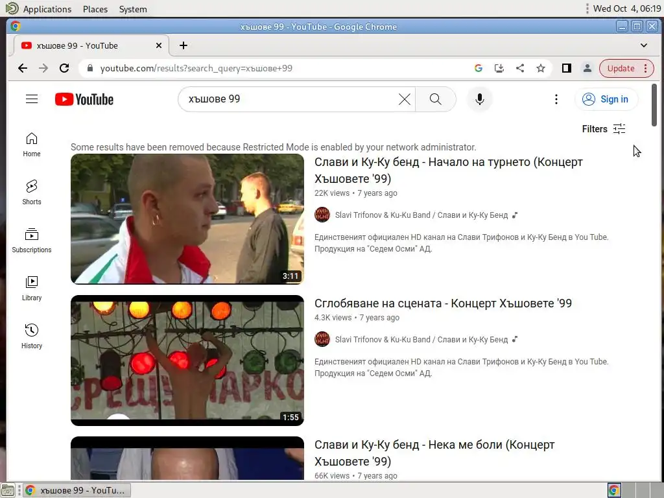This screenshot has height=498, width=664.
Task: Open Subscriptions in the sidebar
Action: point(32,241)
